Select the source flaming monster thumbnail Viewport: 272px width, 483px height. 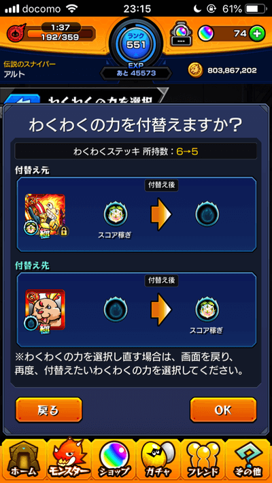click(x=46, y=214)
